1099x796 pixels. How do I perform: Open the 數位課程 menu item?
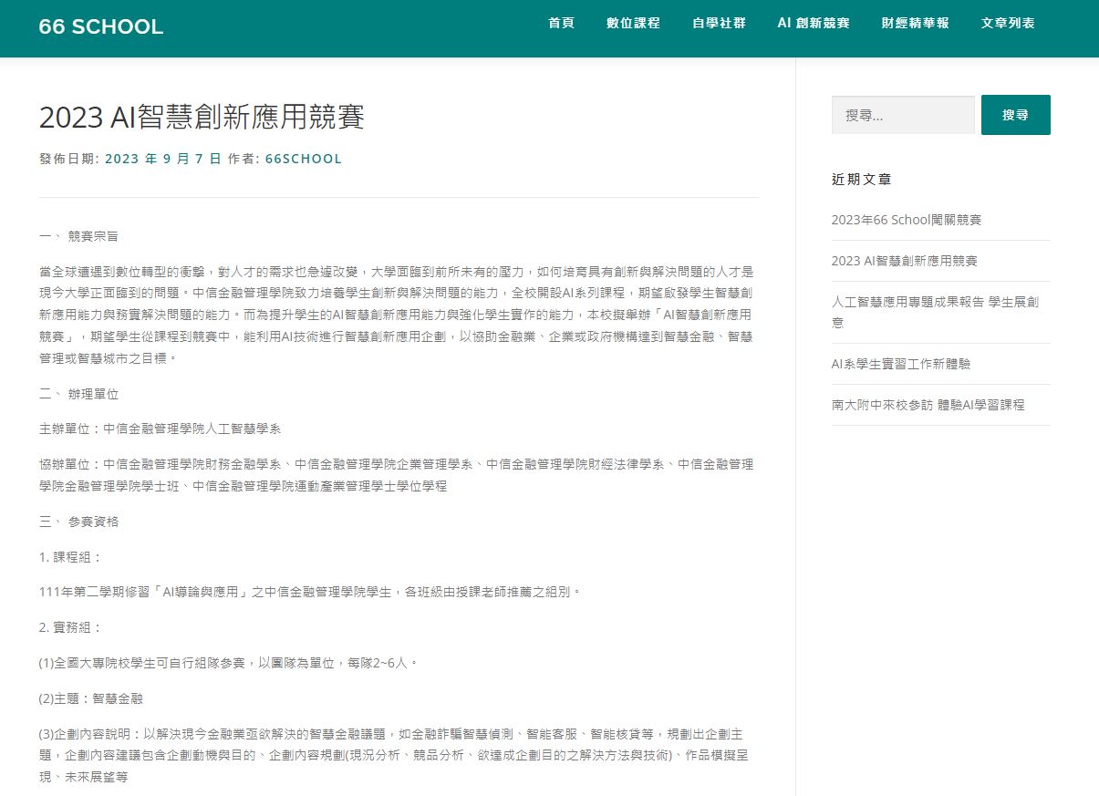(x=633, y=23)
